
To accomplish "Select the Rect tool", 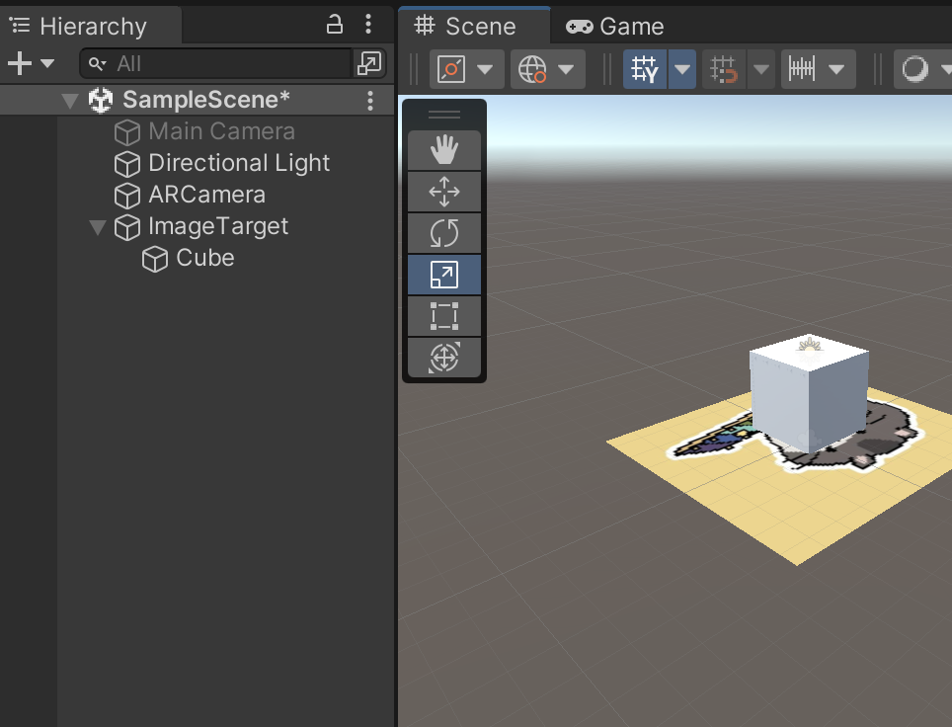I will 443,316.
